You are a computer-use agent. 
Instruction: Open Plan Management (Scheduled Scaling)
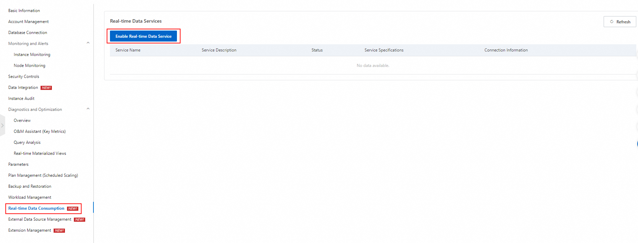coord(43,175)
